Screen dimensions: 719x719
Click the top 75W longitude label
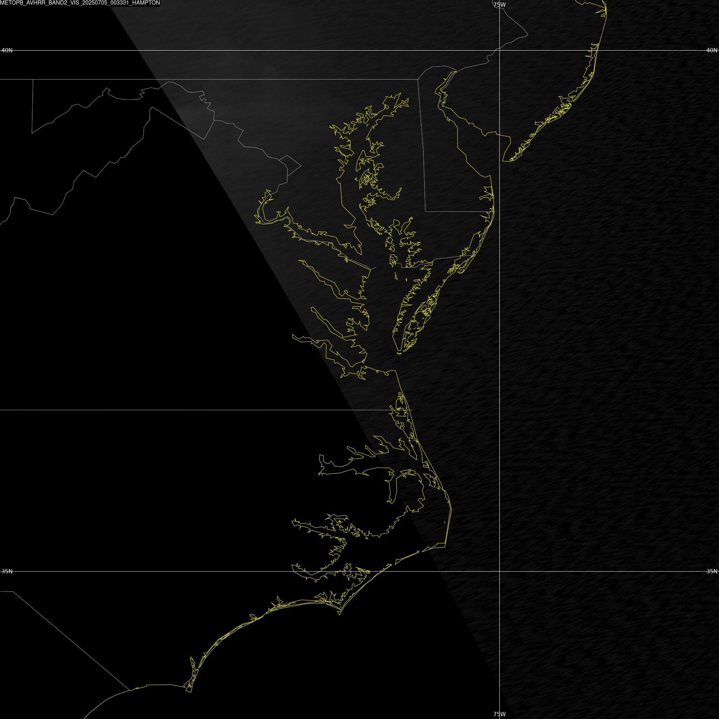500,5
